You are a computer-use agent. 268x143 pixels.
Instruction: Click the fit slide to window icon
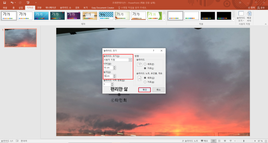pos(266,141)
